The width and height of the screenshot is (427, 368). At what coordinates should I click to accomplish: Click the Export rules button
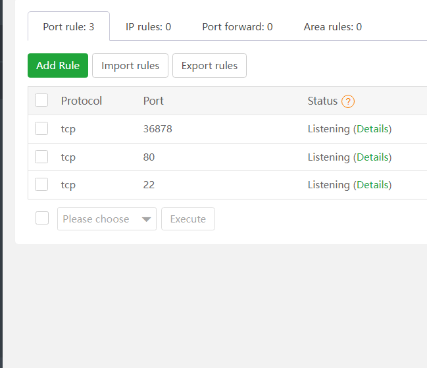(x=209, y=66)
